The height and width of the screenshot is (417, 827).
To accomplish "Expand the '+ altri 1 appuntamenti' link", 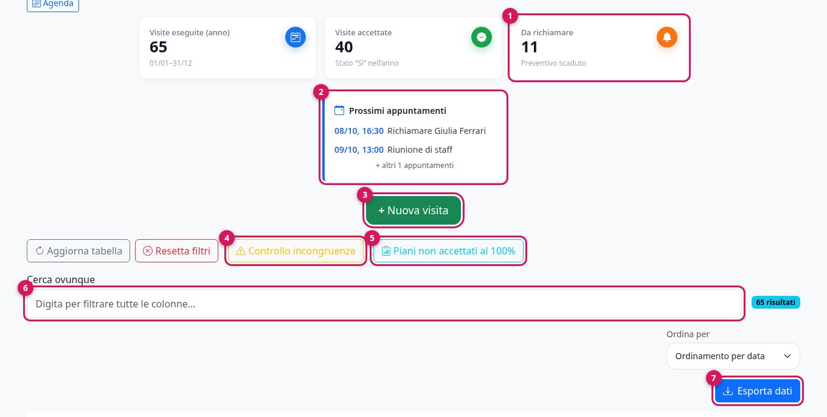I will [415, 165].
